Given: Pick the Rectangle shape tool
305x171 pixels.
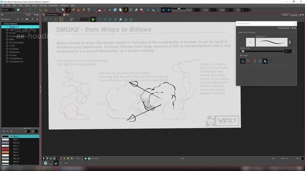Looking at the screenshot, I should [94, 9].
